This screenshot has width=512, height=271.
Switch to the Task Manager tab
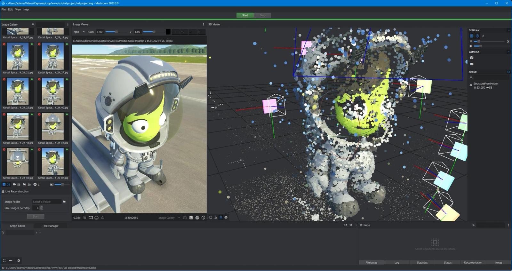tap(50, 226)
